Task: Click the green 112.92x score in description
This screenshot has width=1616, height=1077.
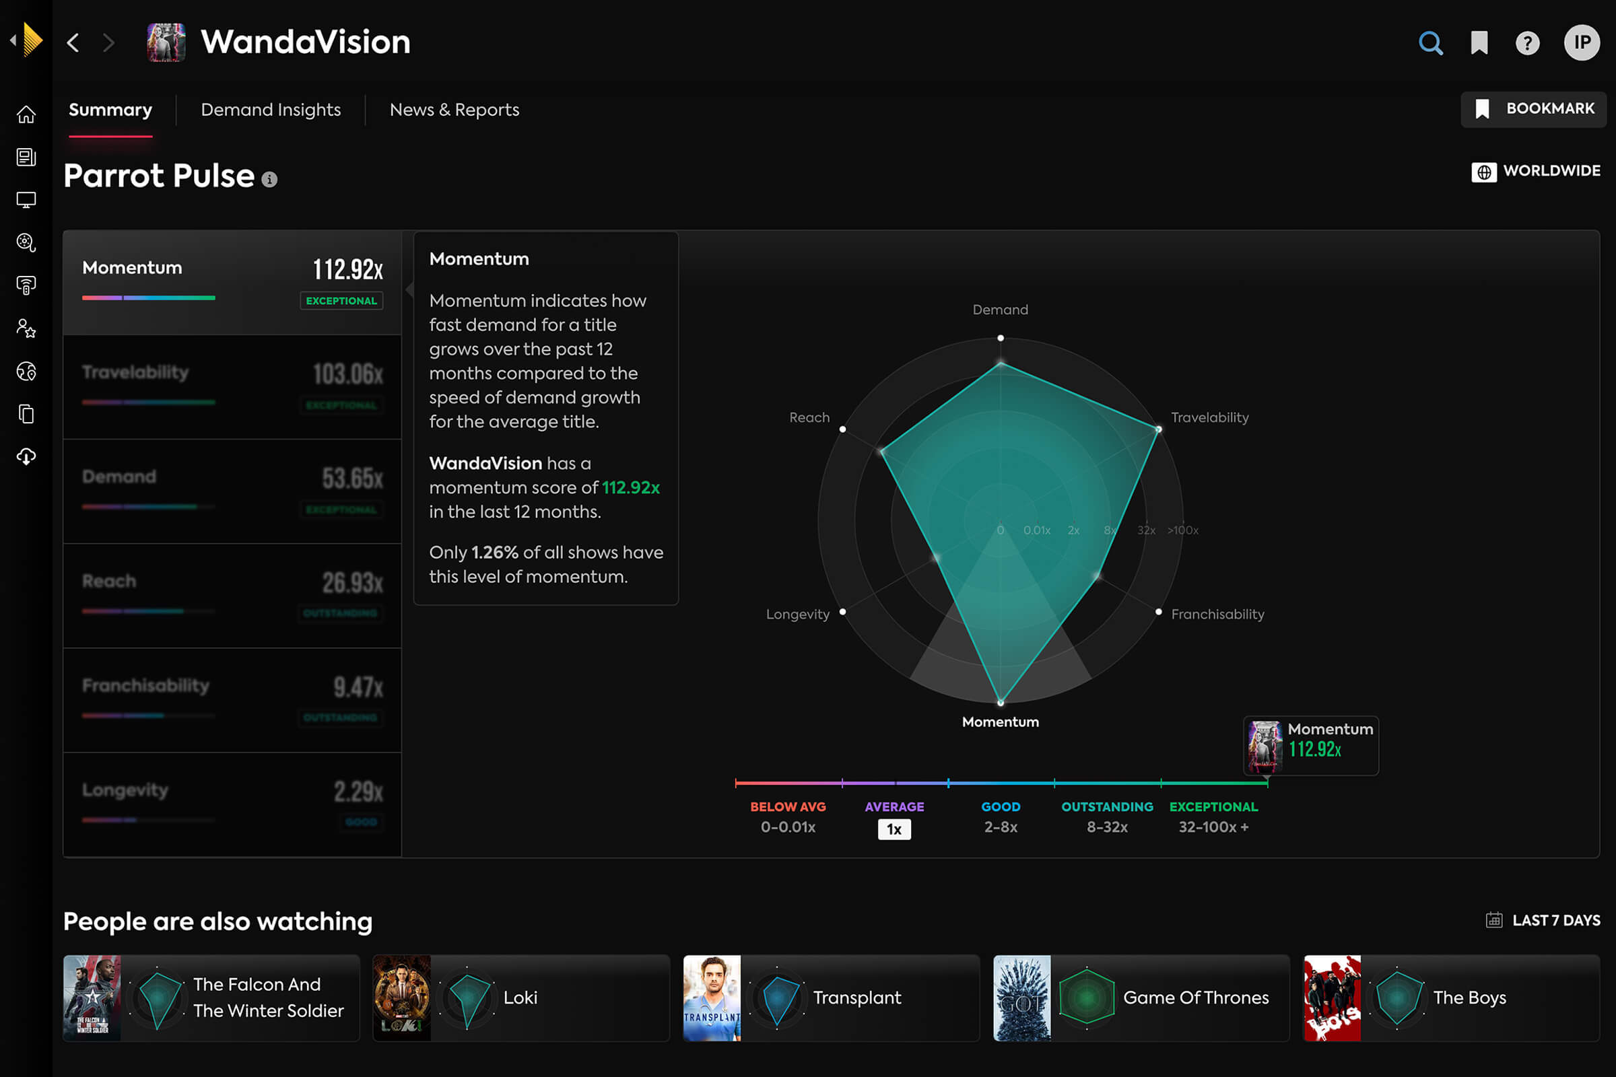Action: pos(631,487)
